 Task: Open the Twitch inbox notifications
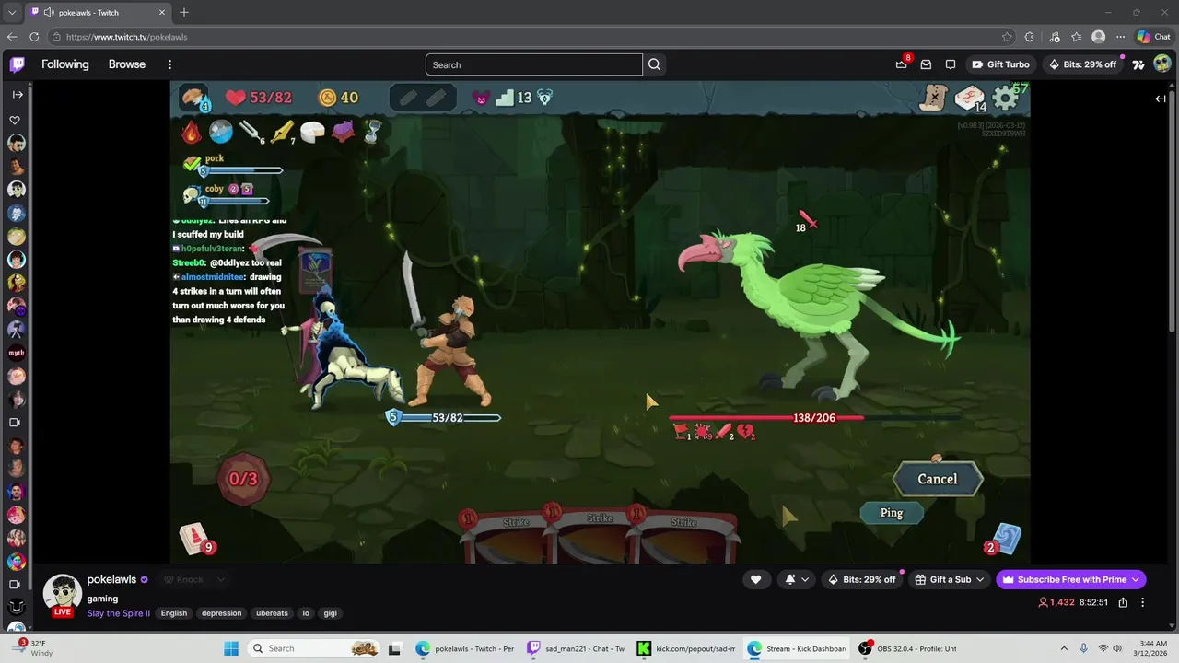(x=926, y=64)
